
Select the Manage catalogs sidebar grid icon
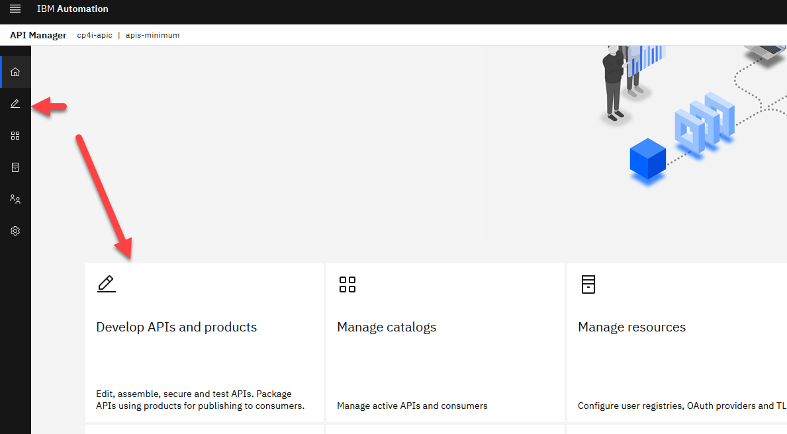click(x=15, y=136)
